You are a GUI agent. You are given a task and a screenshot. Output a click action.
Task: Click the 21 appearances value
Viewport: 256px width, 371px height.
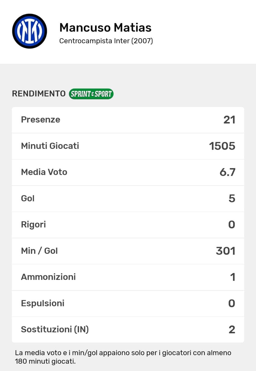click(x=229, y=120)
